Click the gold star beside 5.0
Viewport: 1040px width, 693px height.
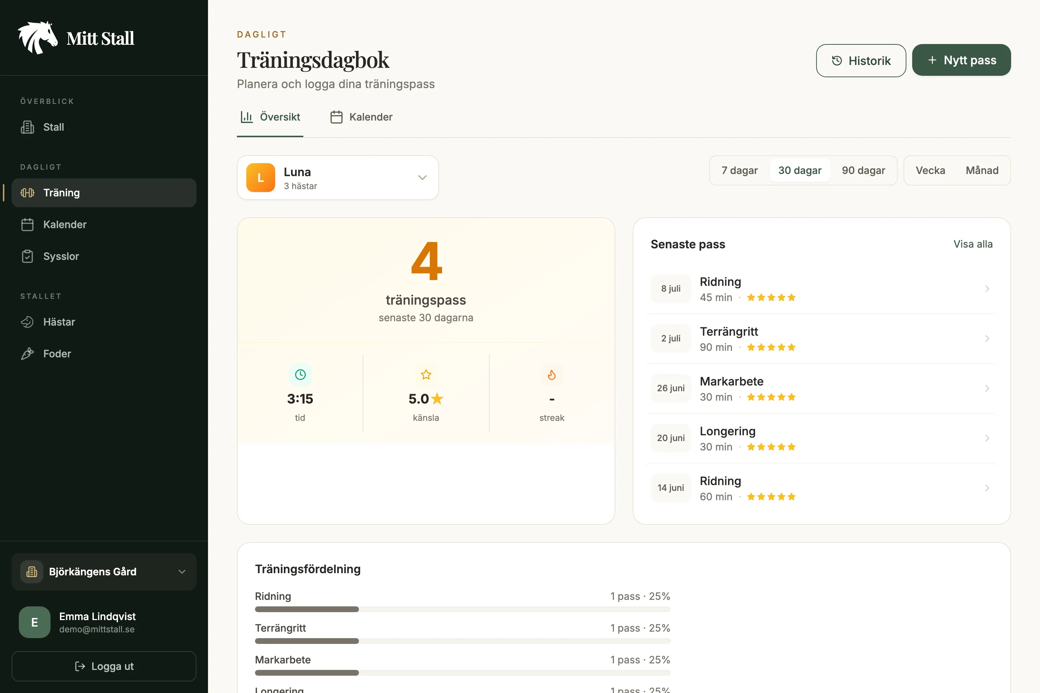click(x=437, y=398)
